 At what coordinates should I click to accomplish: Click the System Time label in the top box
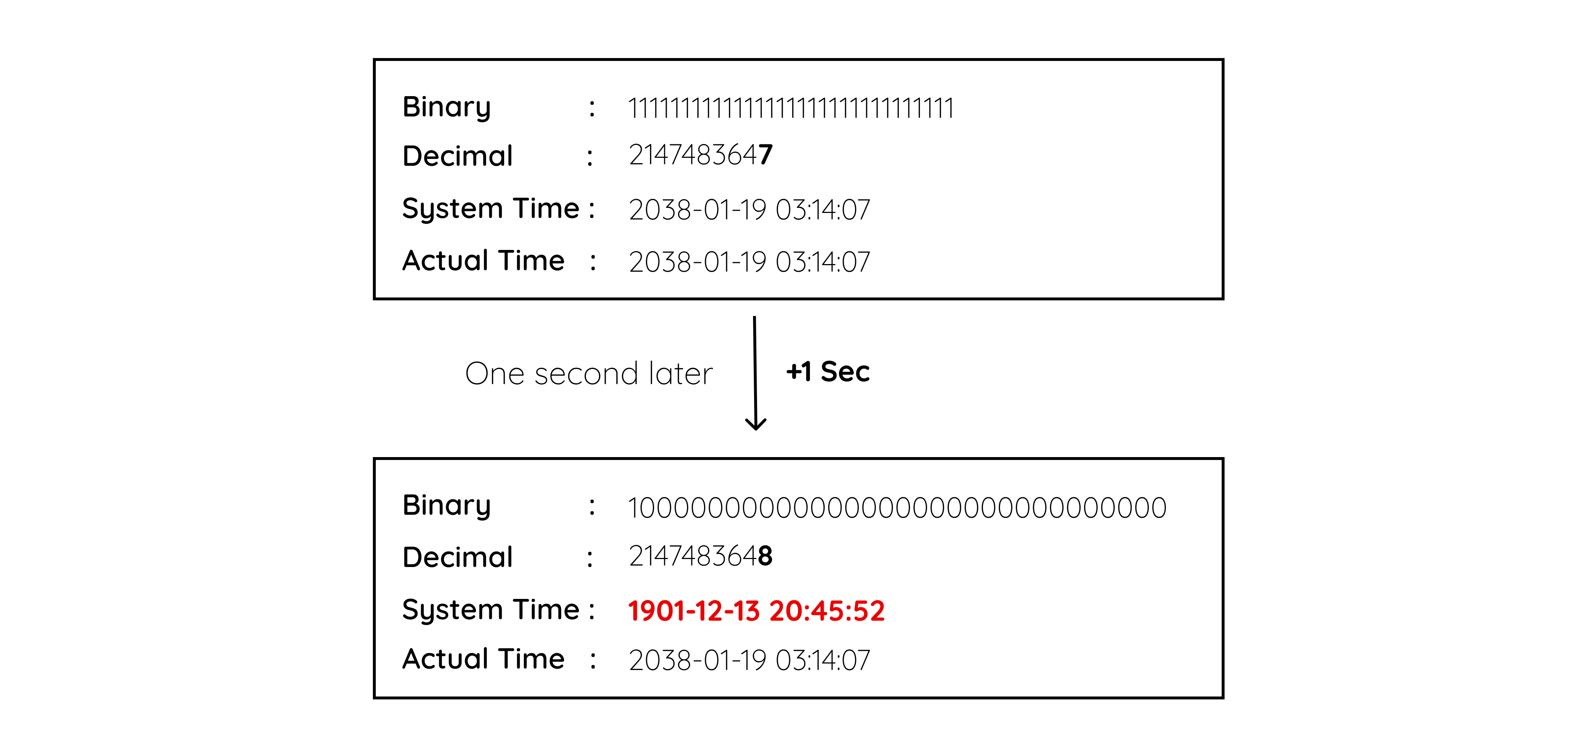490,208
